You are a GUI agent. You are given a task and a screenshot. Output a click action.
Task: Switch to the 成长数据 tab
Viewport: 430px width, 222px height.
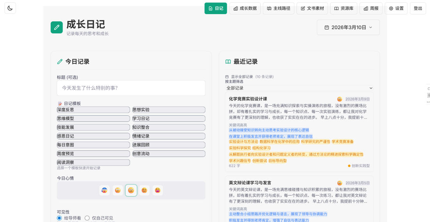click(x=245, y=9)
